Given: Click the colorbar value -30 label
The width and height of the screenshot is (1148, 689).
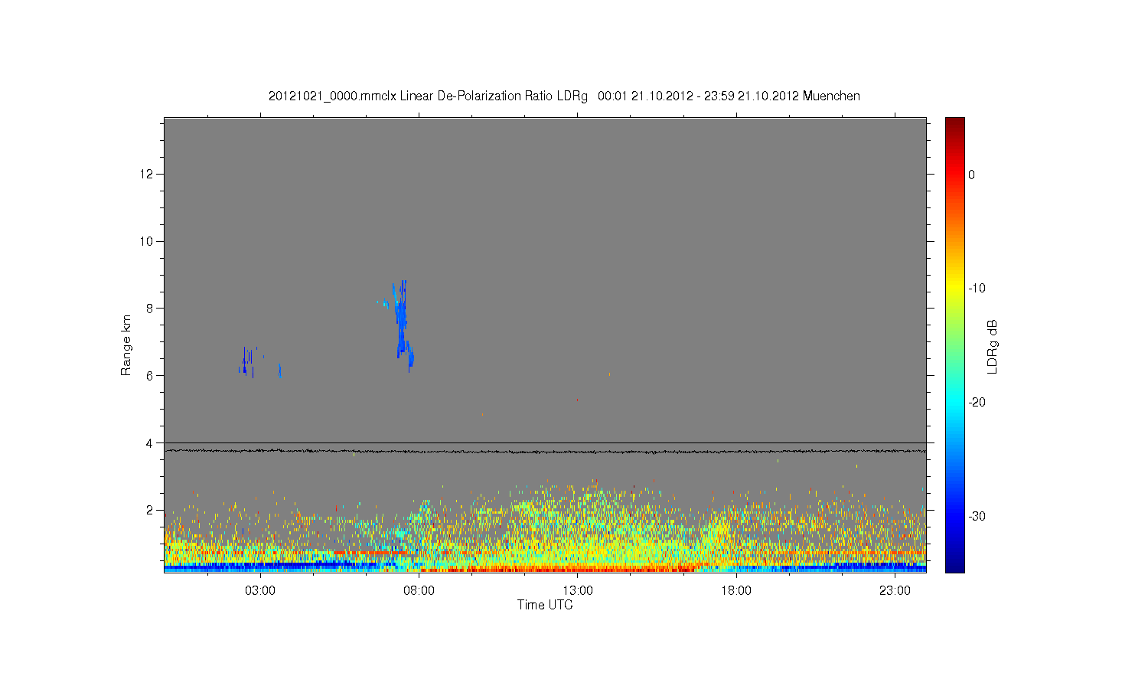Looking at the screenshot, I should click(x=977, y=516).
